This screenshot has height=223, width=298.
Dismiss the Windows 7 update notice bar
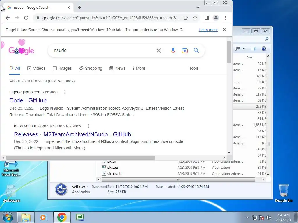[225, 30]
